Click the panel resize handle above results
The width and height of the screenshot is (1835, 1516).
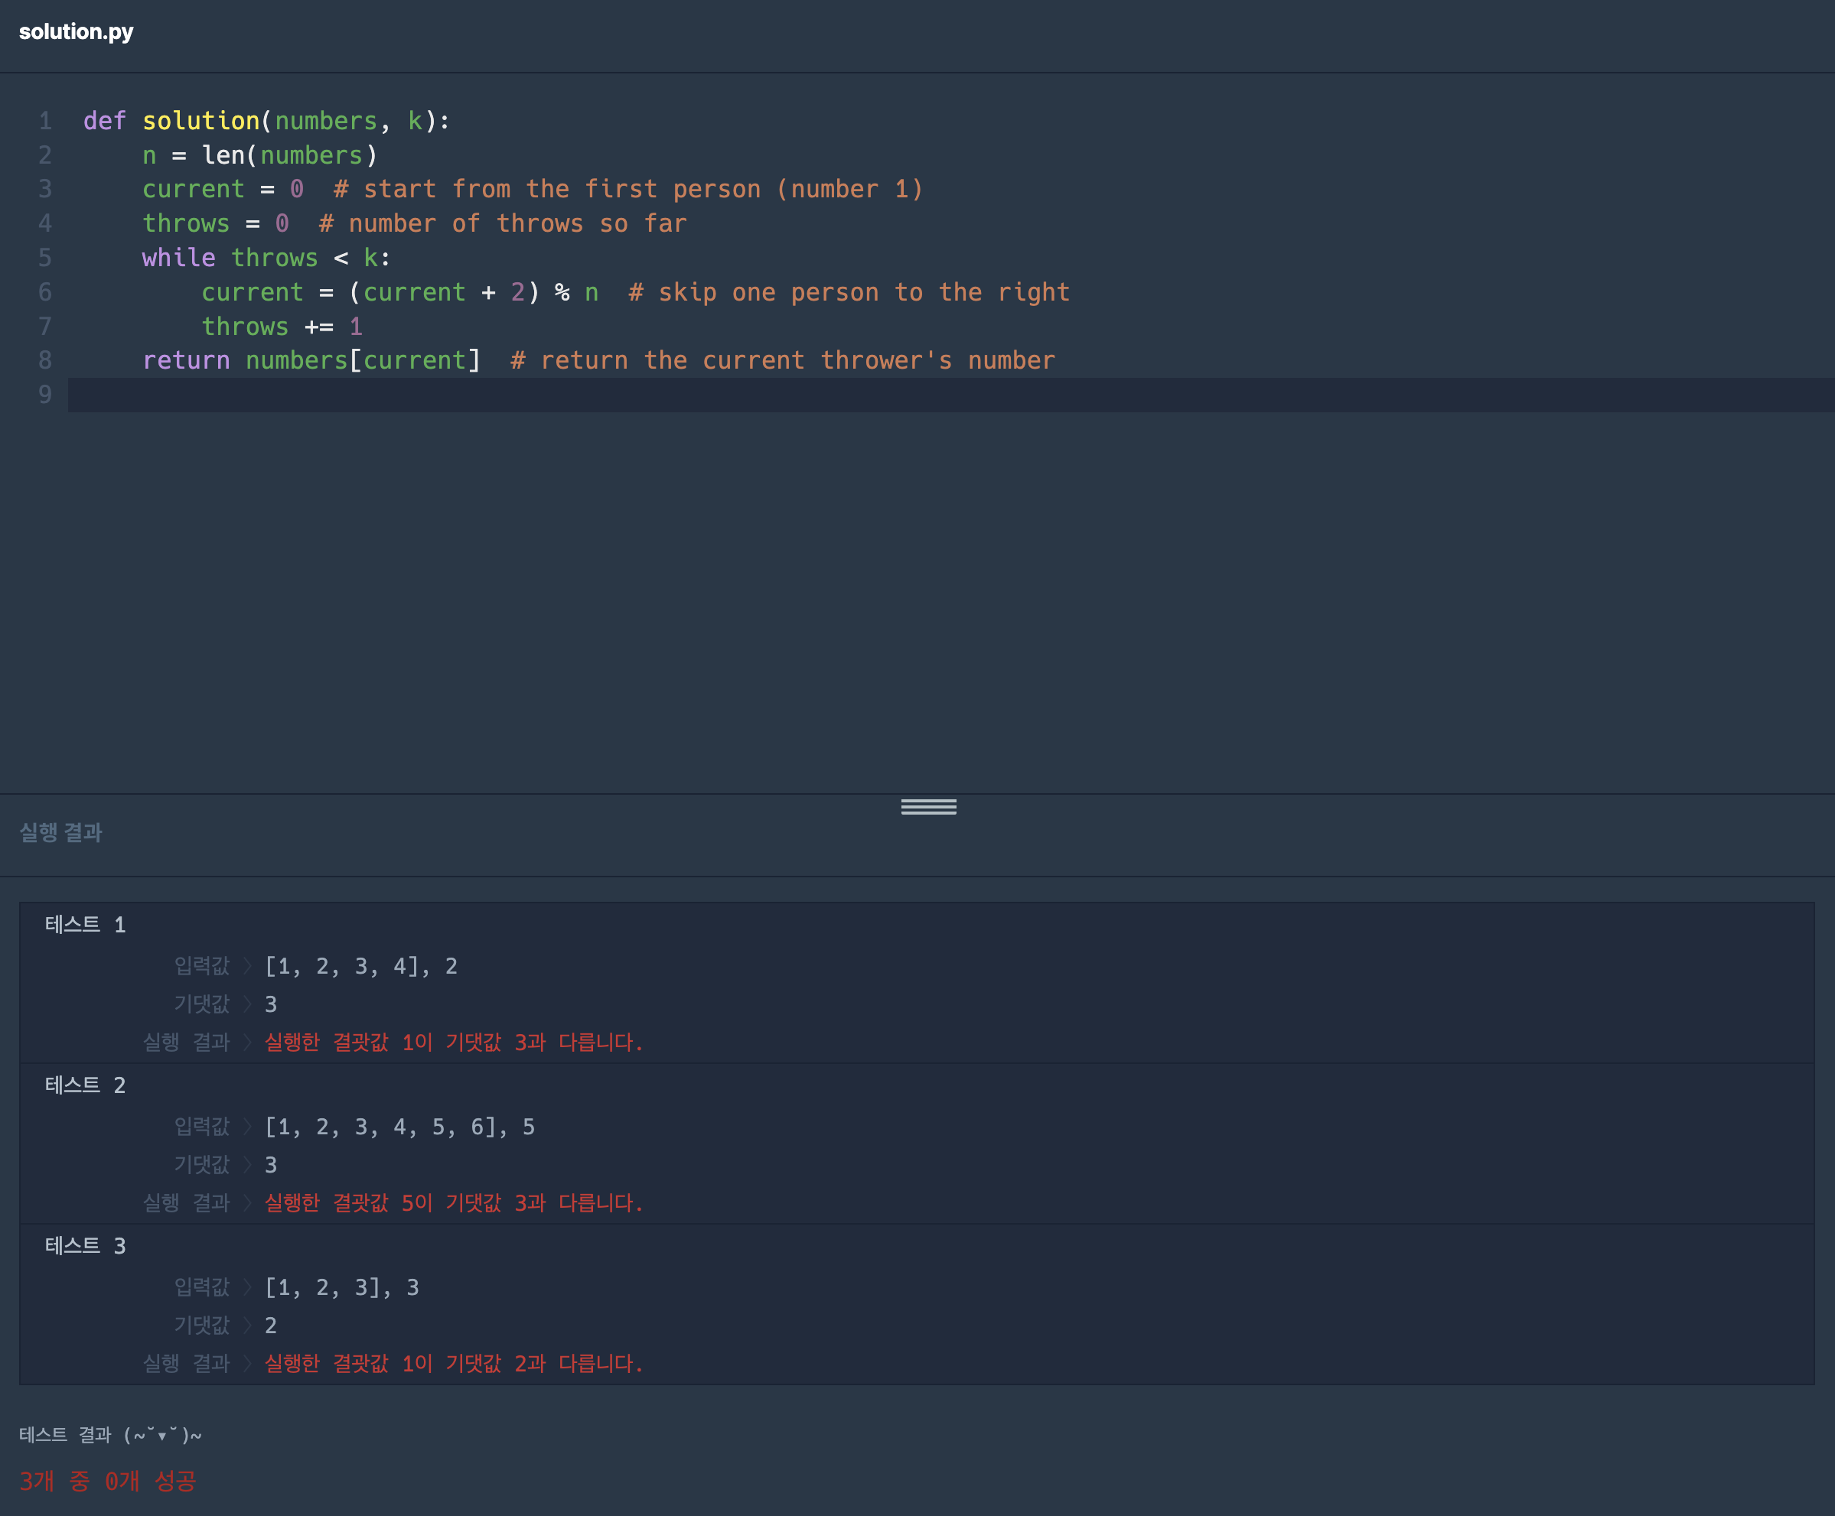click(928, 807)
